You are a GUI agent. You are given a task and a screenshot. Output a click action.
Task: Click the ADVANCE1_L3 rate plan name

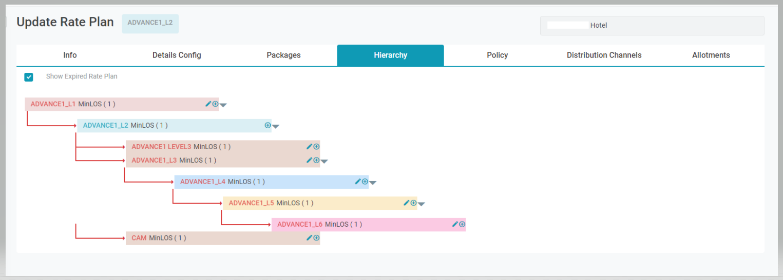pyautogui.click(x=154, y=160)
